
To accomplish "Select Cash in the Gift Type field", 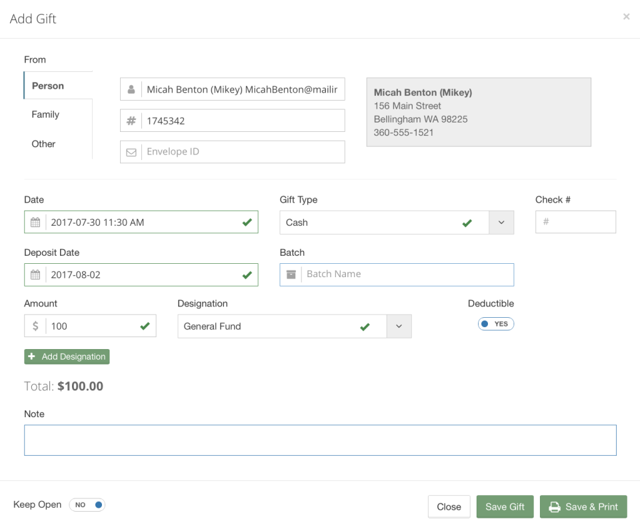I will [x=373, y=222].
